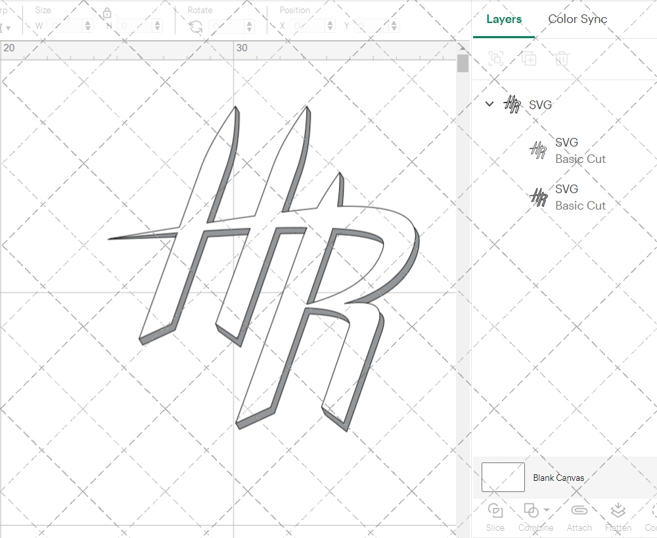Click the Rotate stepper arrows
Screen dimensions: 657x538
(249, 26)
